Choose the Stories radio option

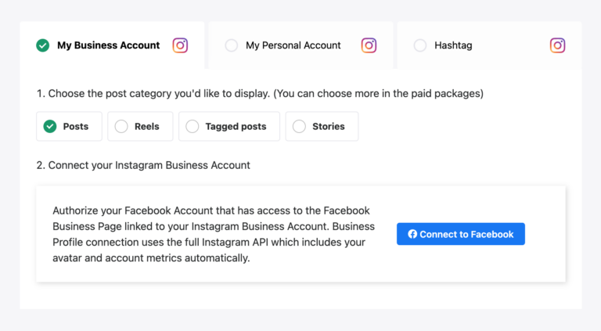point(299,126)
